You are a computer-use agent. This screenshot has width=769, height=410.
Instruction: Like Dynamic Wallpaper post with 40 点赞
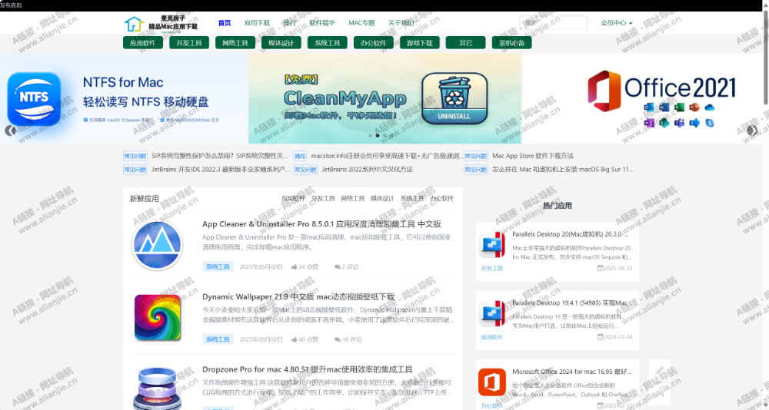tap(305, 339)
